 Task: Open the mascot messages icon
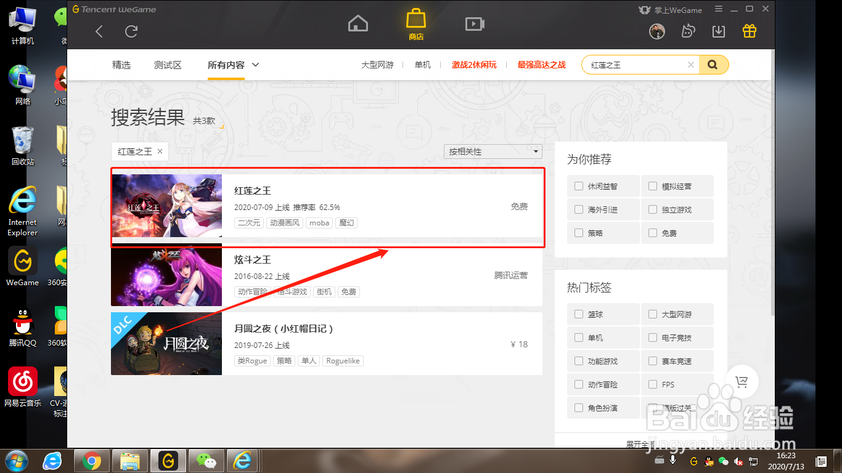coord(688,31)
